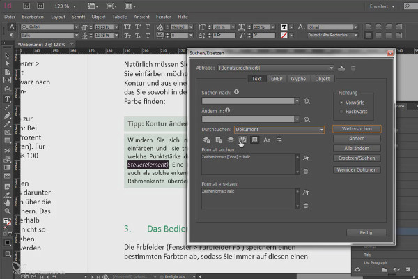Select the Hand tool
This screenshot has height=279, width=418.
pos(7,203)
